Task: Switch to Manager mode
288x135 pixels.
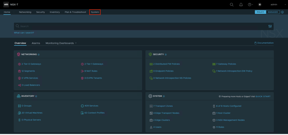Action: [x=273, y=12]
